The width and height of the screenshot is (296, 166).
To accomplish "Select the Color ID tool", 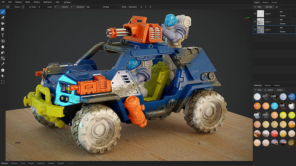I will click(x=3, y=59).
